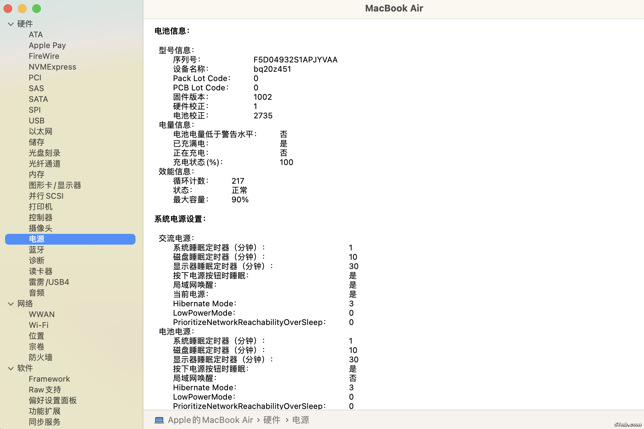Click the laptop icon in path bar
The image size is (644, 429).
[159, 420]
